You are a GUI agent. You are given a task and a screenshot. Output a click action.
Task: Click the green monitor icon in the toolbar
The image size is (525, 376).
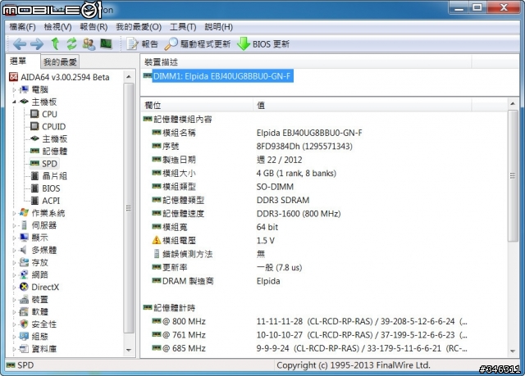click(106, 43)
